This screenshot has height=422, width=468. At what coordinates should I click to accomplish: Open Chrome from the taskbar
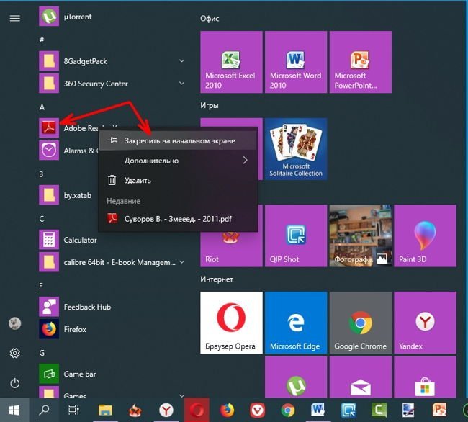point(288,410)
